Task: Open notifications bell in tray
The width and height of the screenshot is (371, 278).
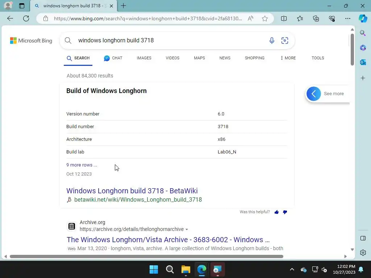Action: point(361,269)
